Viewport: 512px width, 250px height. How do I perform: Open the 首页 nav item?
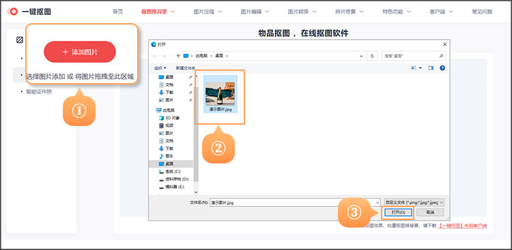[x=118, y=12]
